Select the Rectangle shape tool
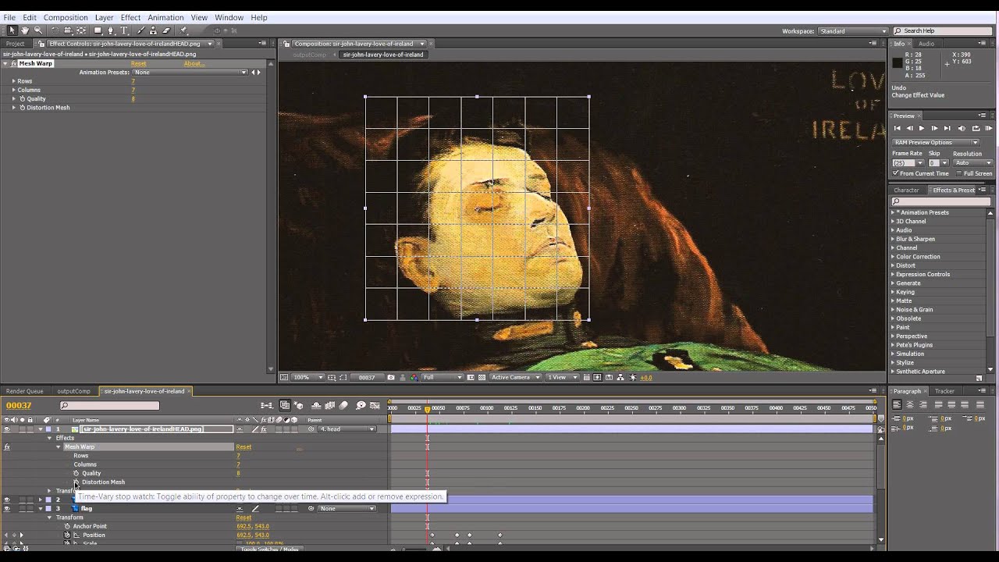 point(98,30)
